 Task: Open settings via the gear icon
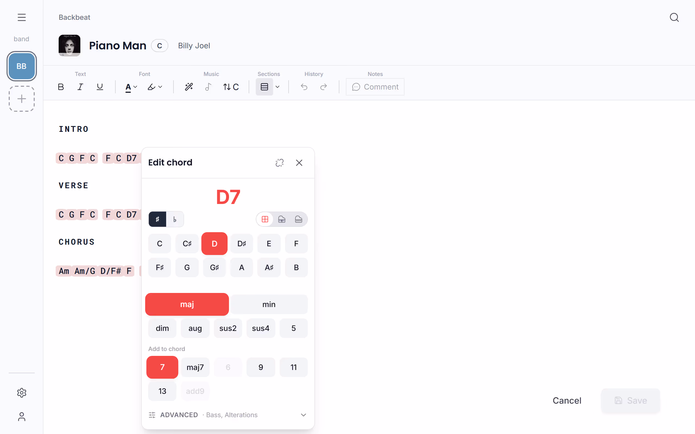tap(21, 393)
